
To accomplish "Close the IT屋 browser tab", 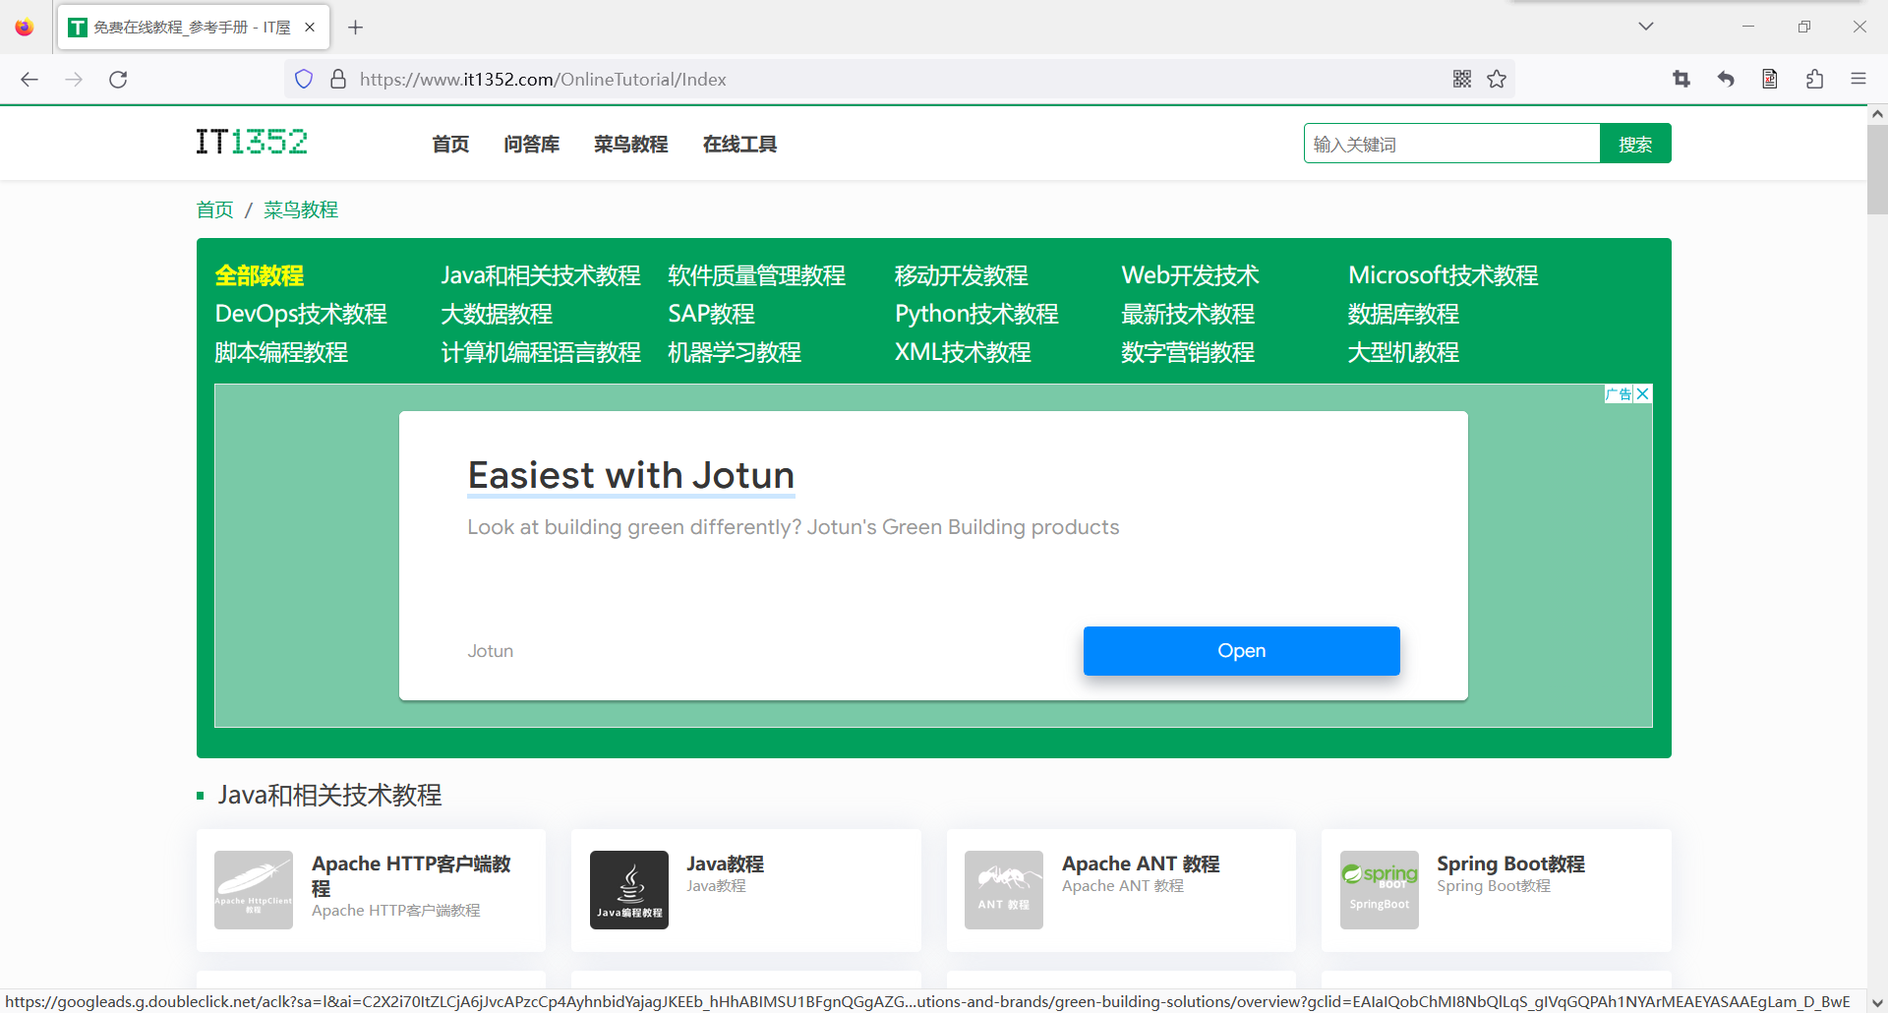I will (x=310, y=28).
